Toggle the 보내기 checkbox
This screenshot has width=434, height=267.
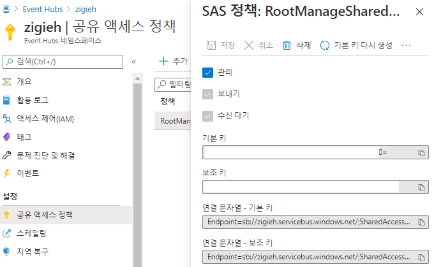[x=207, y=94]
